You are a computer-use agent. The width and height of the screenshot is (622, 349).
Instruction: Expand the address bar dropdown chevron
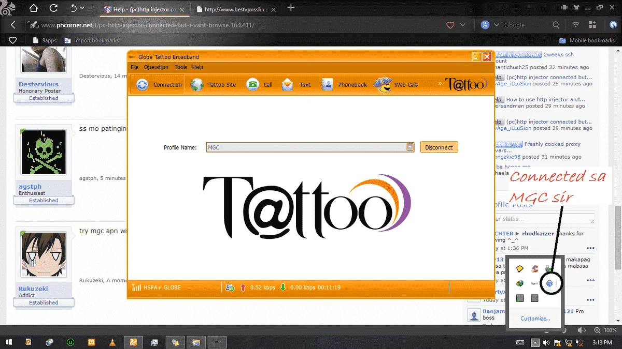[x=463, y=25]
